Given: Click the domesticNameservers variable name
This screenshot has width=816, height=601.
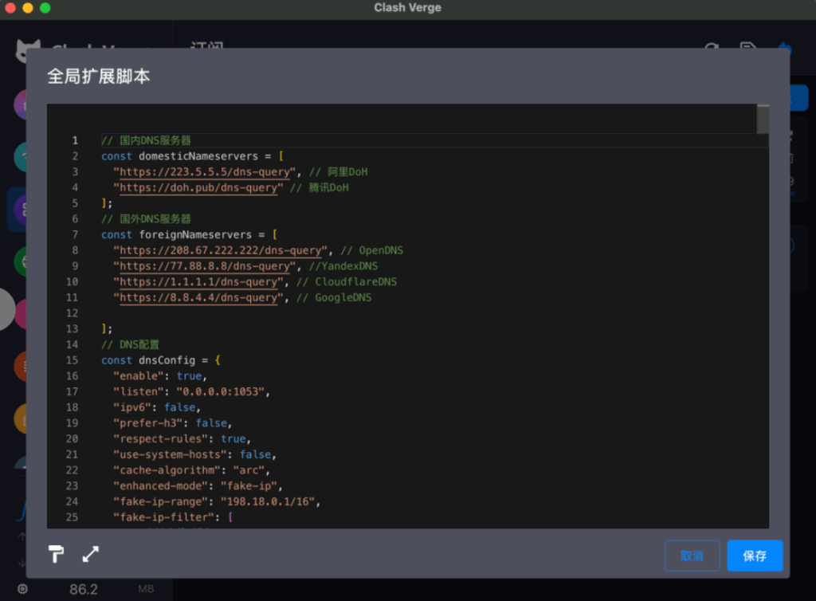Looking at the screenshot, I should tap(202, 156).
